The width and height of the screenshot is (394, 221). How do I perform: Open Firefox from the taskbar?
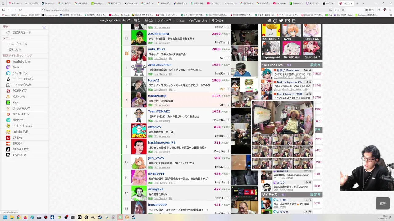coord(25,217)
